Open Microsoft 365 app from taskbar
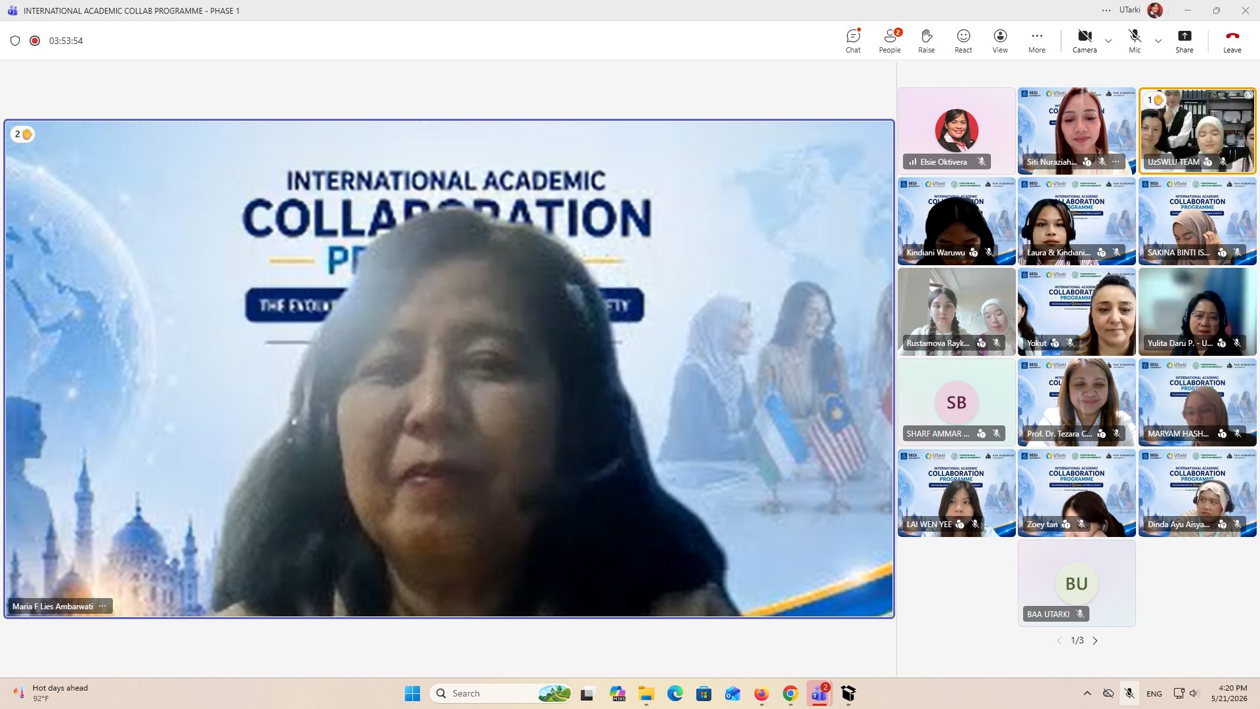 (617, 693)
